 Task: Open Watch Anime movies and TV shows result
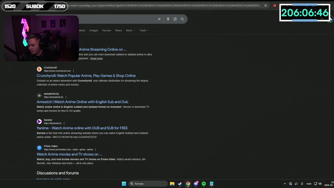click(69, 154)
